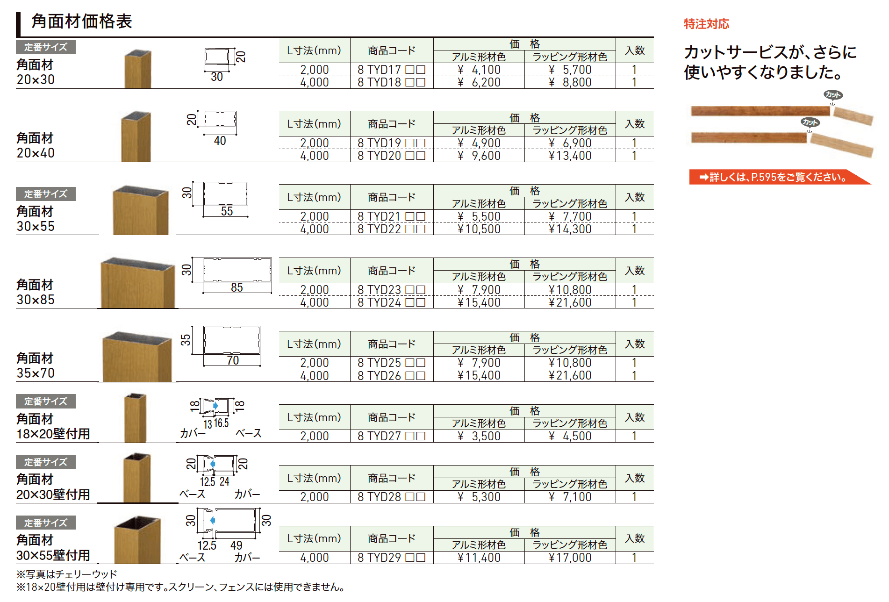Click the 35×70 cross-section diagram

click(x=221, y=346)
